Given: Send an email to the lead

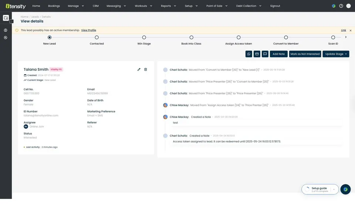Looking at the screenshot, I should tap(257, 54).
